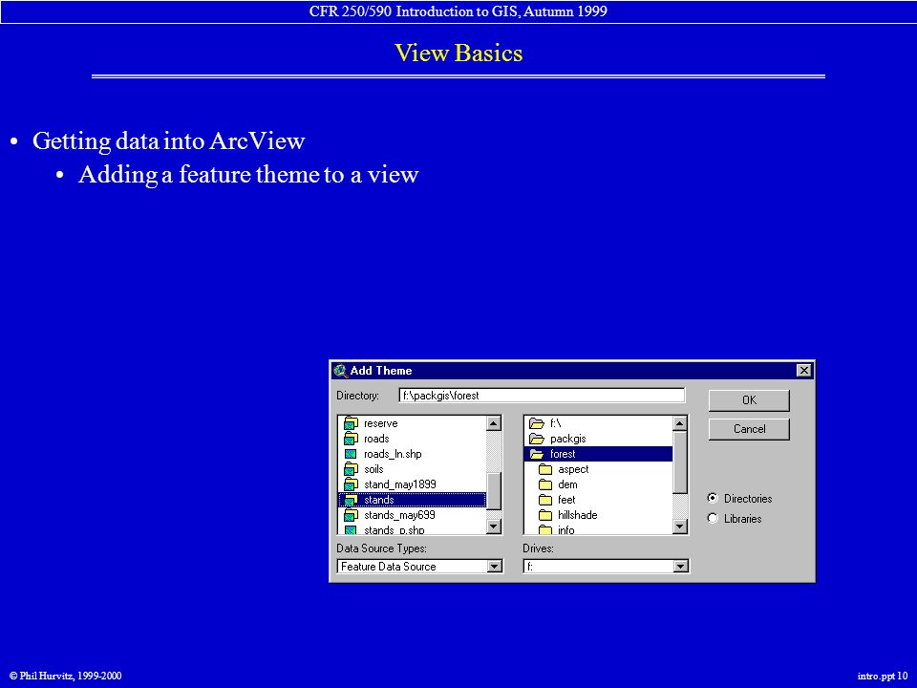The height and width of the screenshot is (688, 917).
Task: Click the stand_may1899 coverage icon
Action: coord(351,484)
